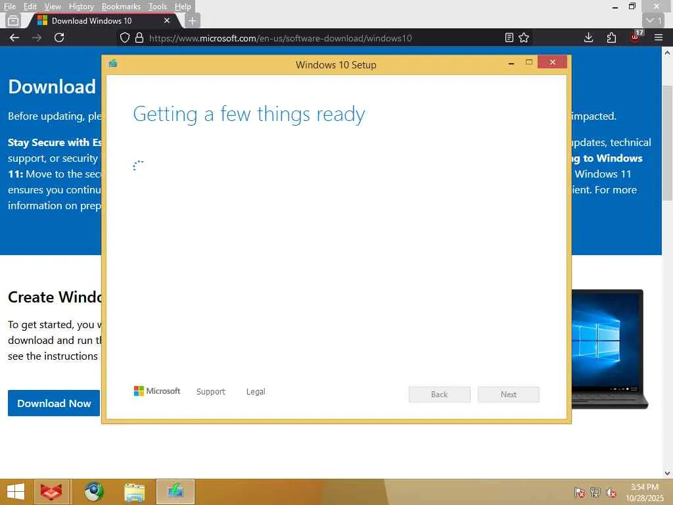Open the Windows Start button
The height and width of the screenshot is (505, 673).
[x=16, y=492]
